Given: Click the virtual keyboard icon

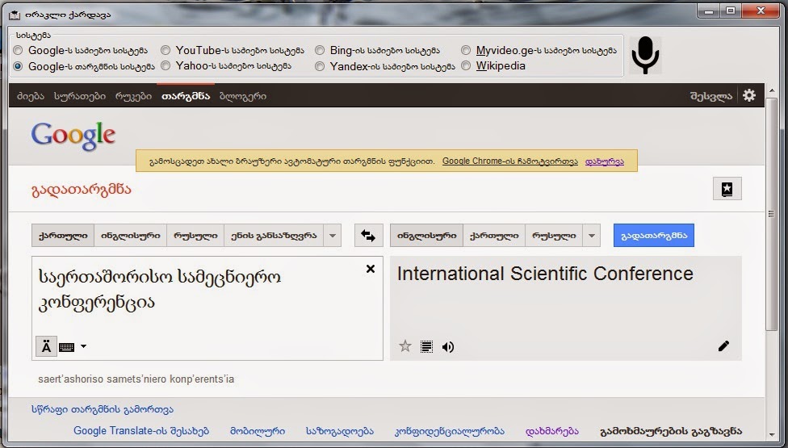Looking at the screenshot, I should click(x=66, y=347).
